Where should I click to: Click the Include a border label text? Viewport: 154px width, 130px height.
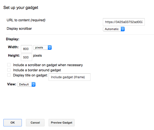click(37, 70)
